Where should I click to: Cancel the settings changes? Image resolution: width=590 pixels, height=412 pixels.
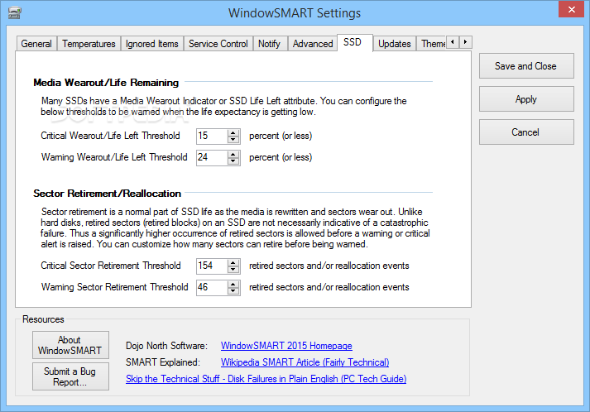(x=526, y=132)
